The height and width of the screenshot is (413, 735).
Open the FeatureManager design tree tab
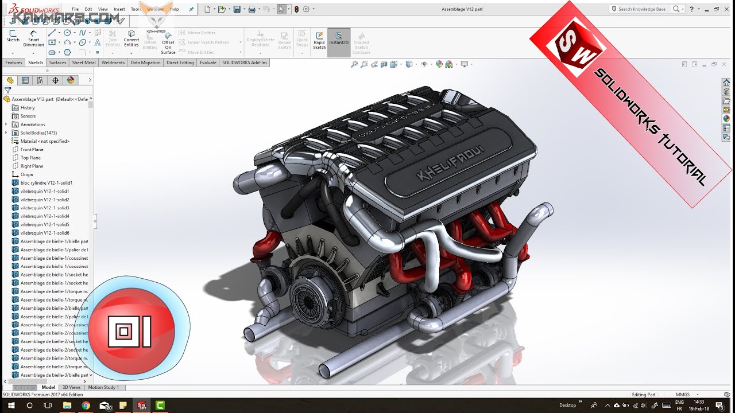pyautogui.click(x=10, y=80)
